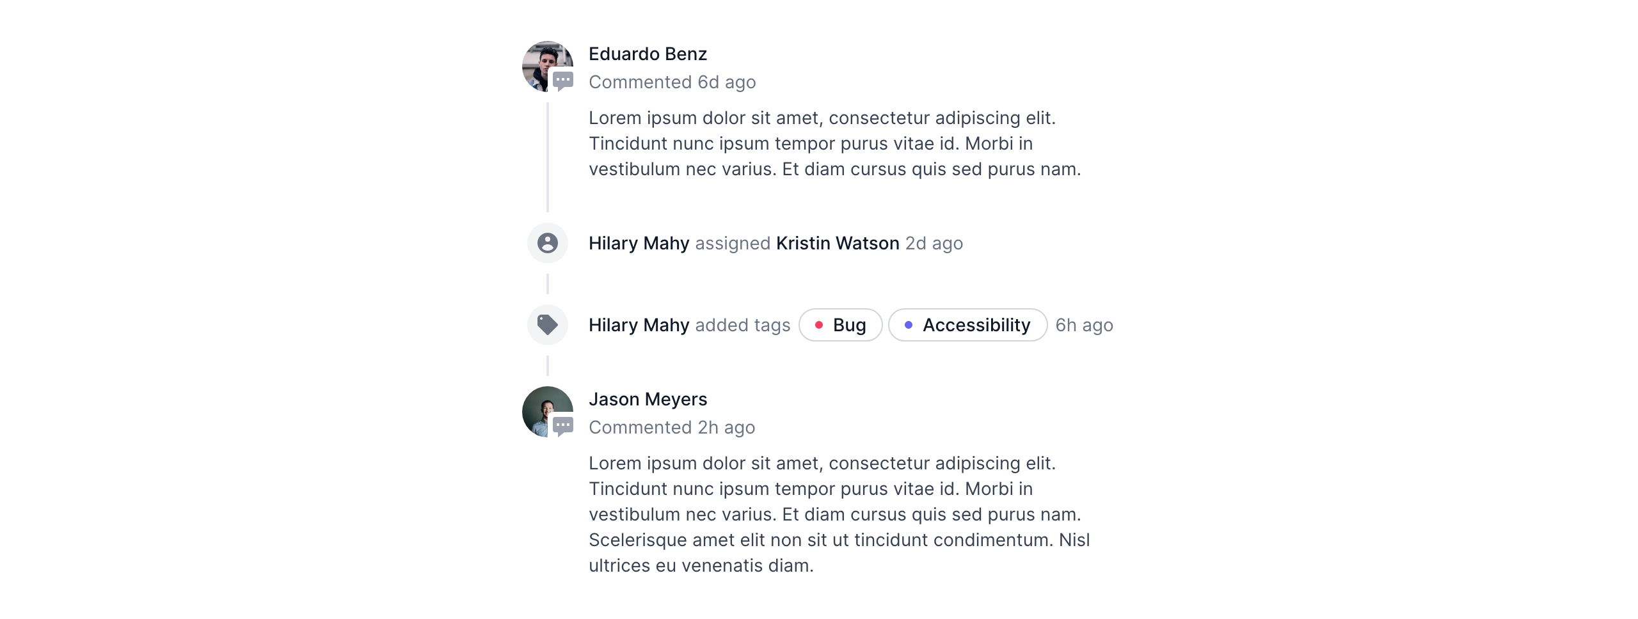The width and height of the screenshot is (1638, 619).
Task: Select the Accessibility tag badge
Action: click(x=967, y=325)
